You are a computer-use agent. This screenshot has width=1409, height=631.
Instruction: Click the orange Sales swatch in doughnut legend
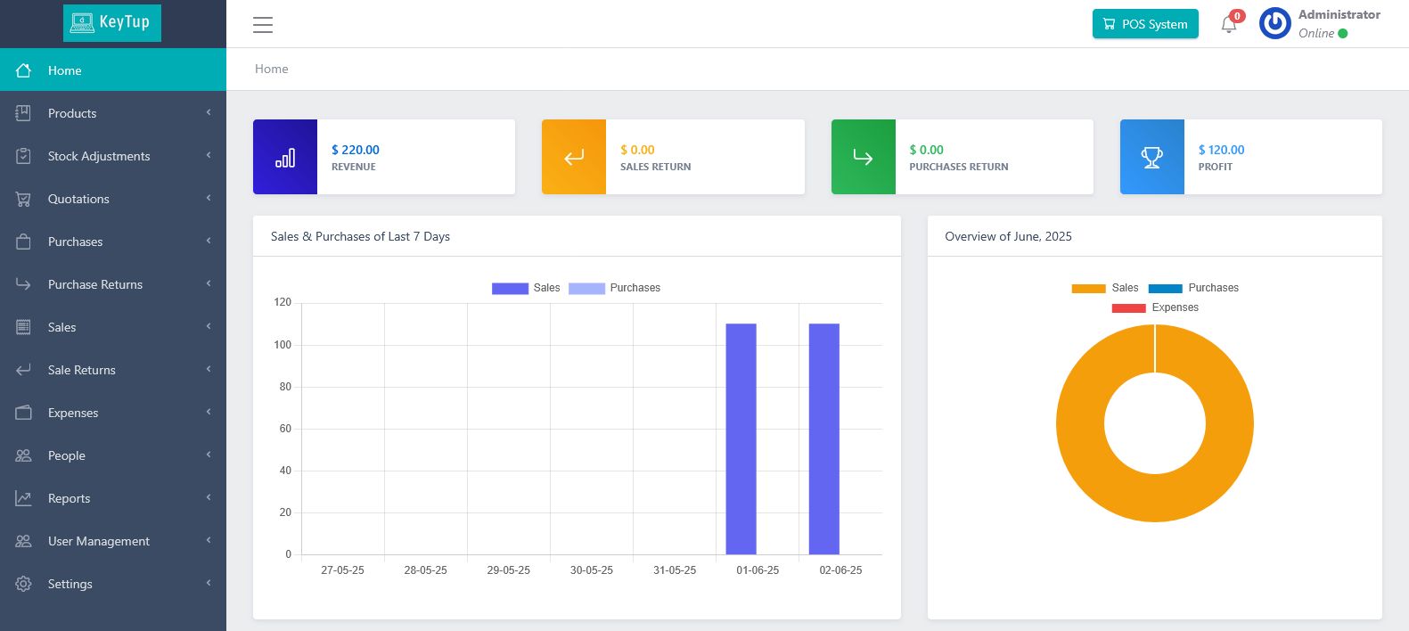[x=1088, y=288]
